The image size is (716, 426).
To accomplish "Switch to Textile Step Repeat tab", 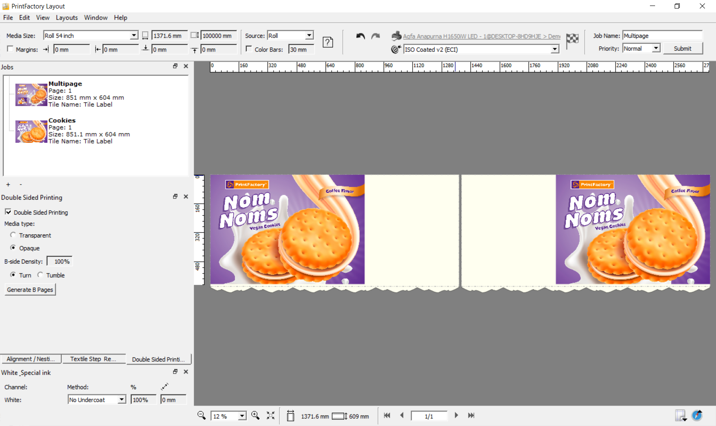I will 94,359.
